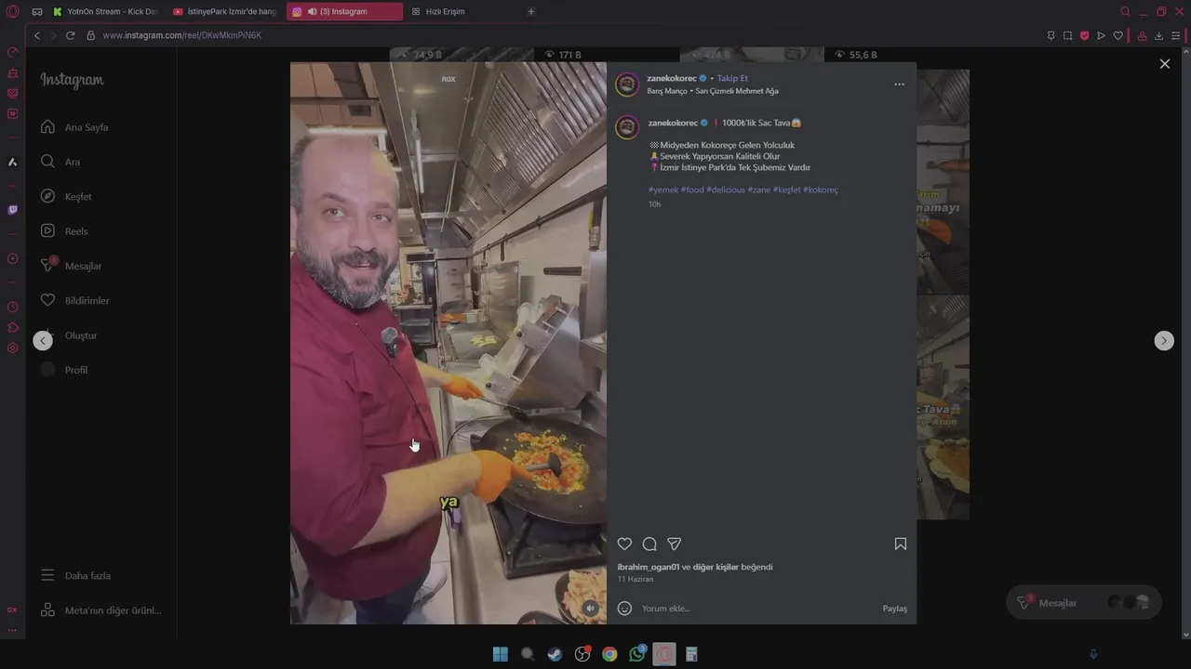1191x669 pixels.
Task: Select the Instagram browser tab
Action: tap(344, 11)
